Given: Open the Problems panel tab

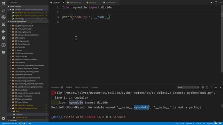Looking at the screenshot, I should click(x=57, y=87).
